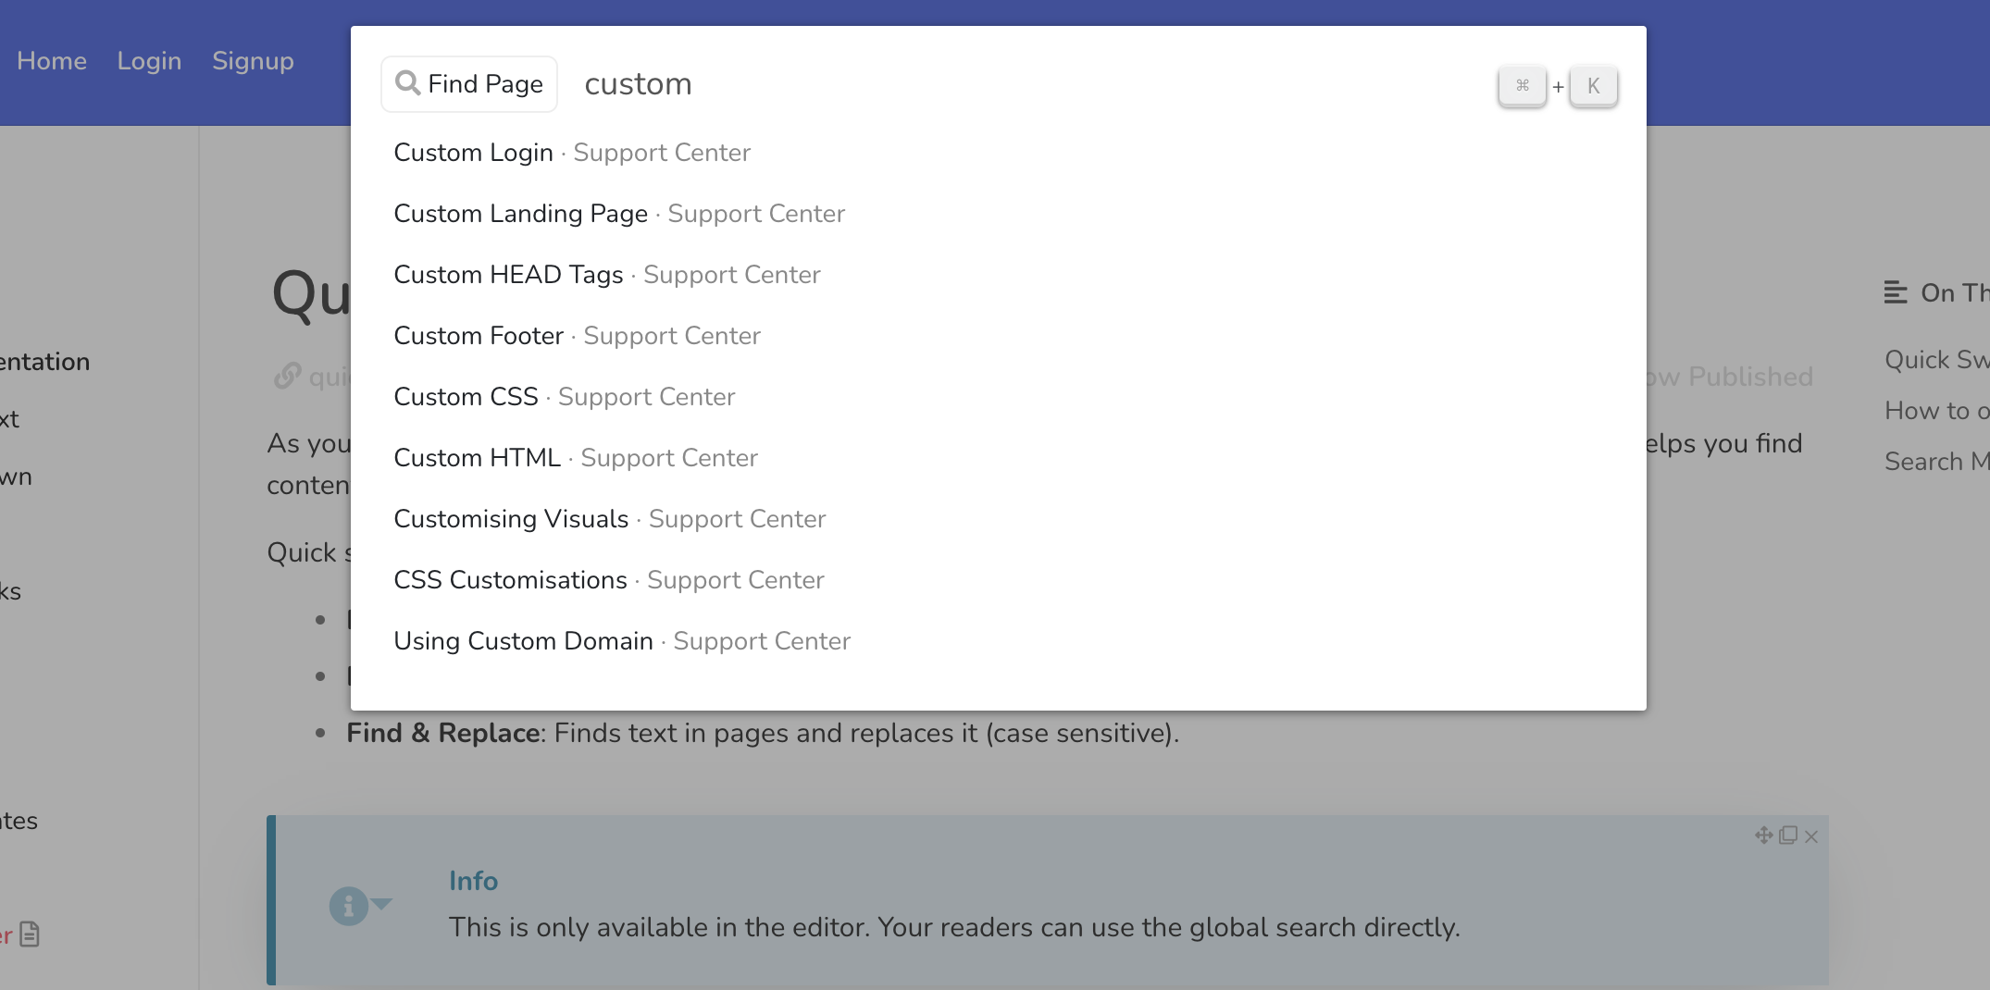Open the Custom Footer page result
The width and height of the screenshot is (1990, 990).
pyautogui.click(x=479, y=336)
